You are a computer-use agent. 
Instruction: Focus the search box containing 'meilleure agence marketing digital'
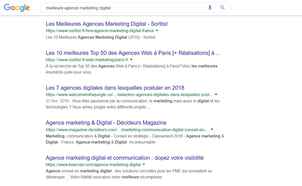tap(121, 8)
